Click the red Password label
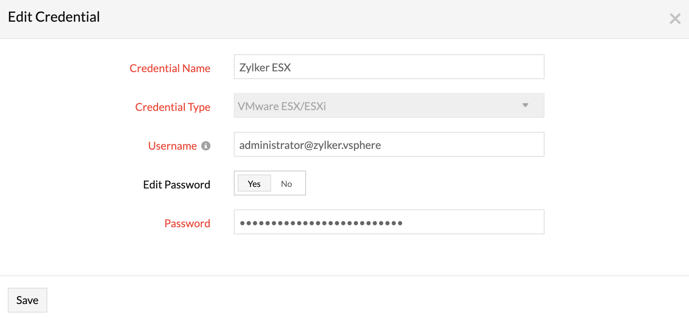The width and height of the screenshot is (689, 318). pyautogui.click(x=187, y=223)
